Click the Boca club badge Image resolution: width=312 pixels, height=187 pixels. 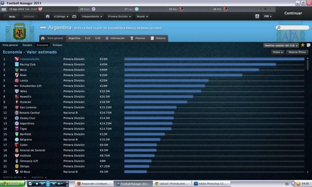pyautogui.click(x=17, y=70)
